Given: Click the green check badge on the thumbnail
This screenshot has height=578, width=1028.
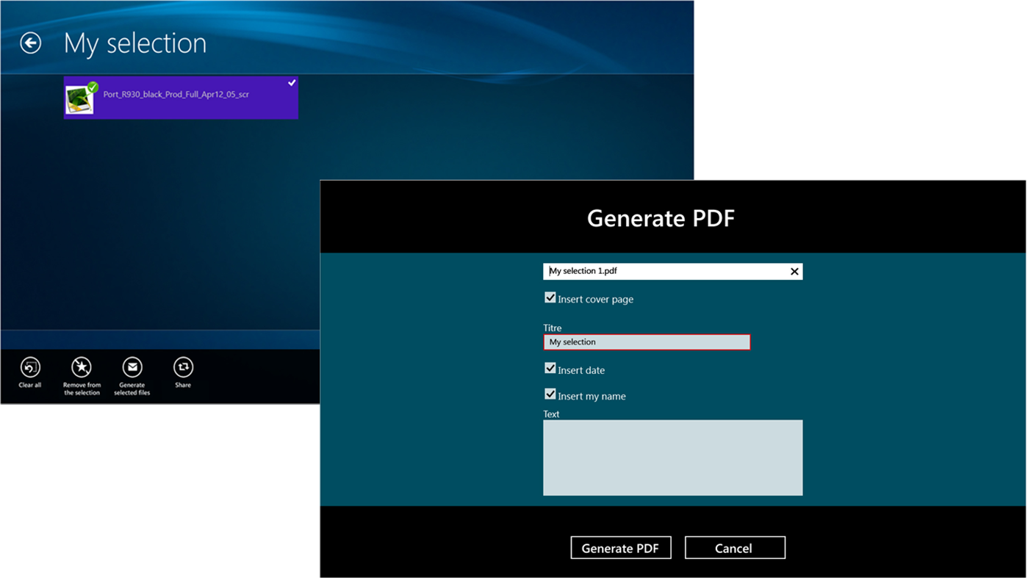Looking at the screenshot, I should [92, 86].
